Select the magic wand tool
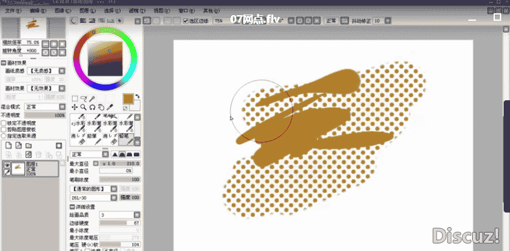Screen dimensions: 510x251 click(x=92, y=98)
